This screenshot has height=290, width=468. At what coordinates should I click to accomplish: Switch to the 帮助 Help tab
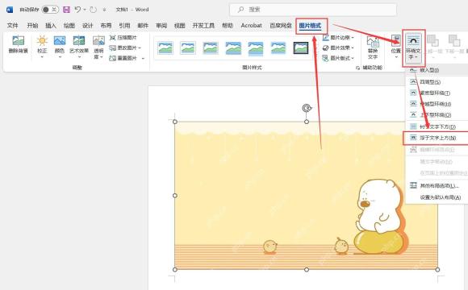228,26
